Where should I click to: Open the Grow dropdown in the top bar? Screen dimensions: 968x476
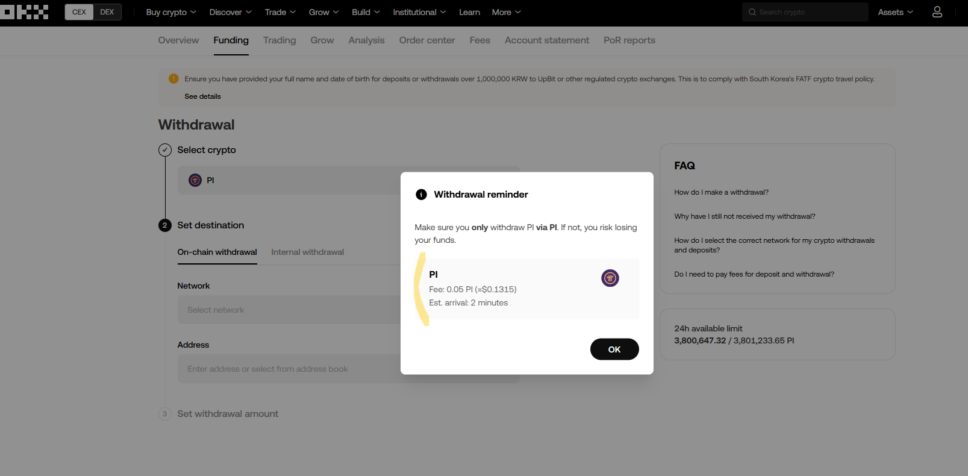coord(324,12)
